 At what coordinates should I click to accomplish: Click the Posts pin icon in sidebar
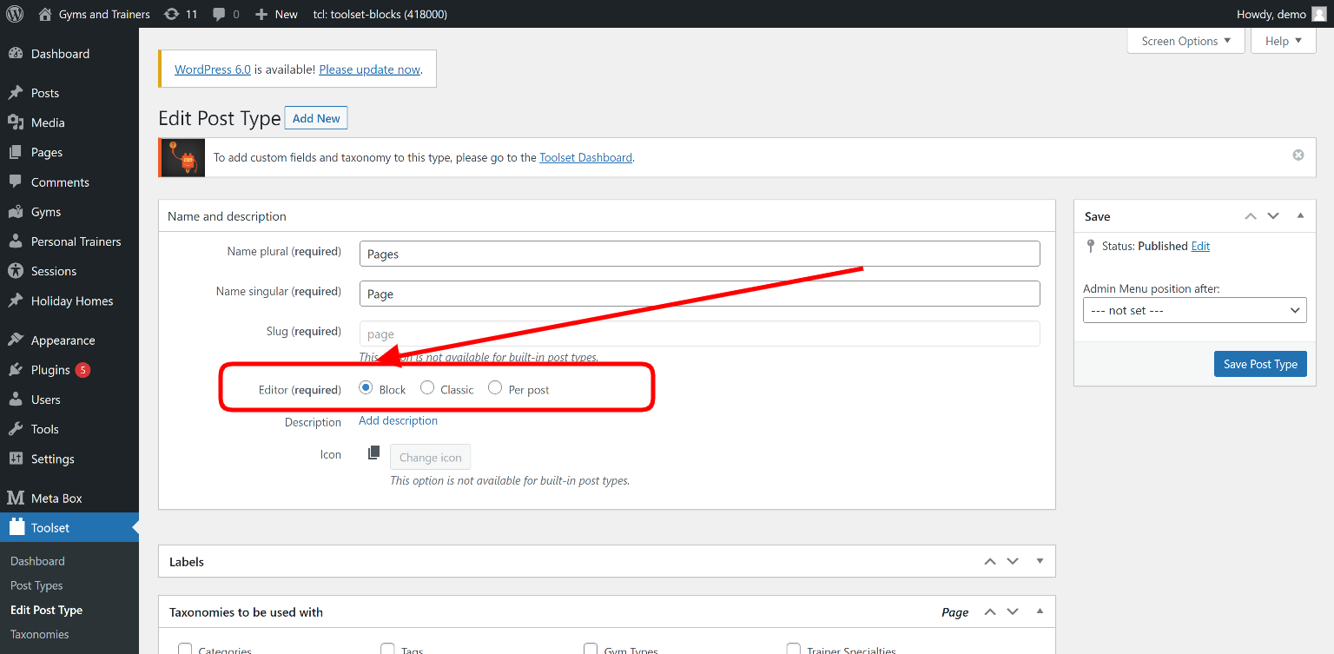click(16, 93)
